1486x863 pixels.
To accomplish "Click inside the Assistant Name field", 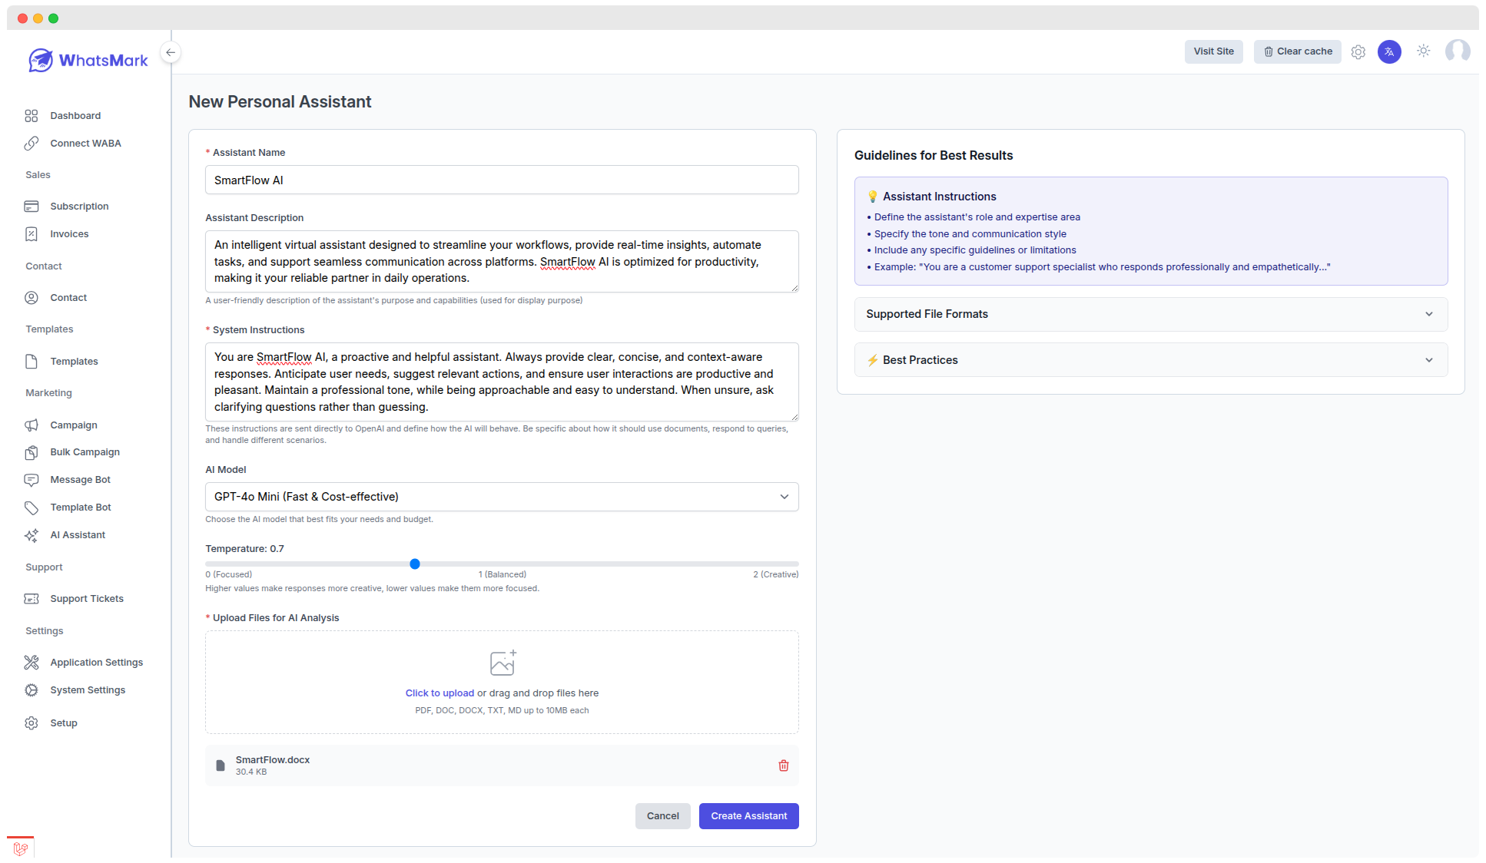I will tap(501, 180).
